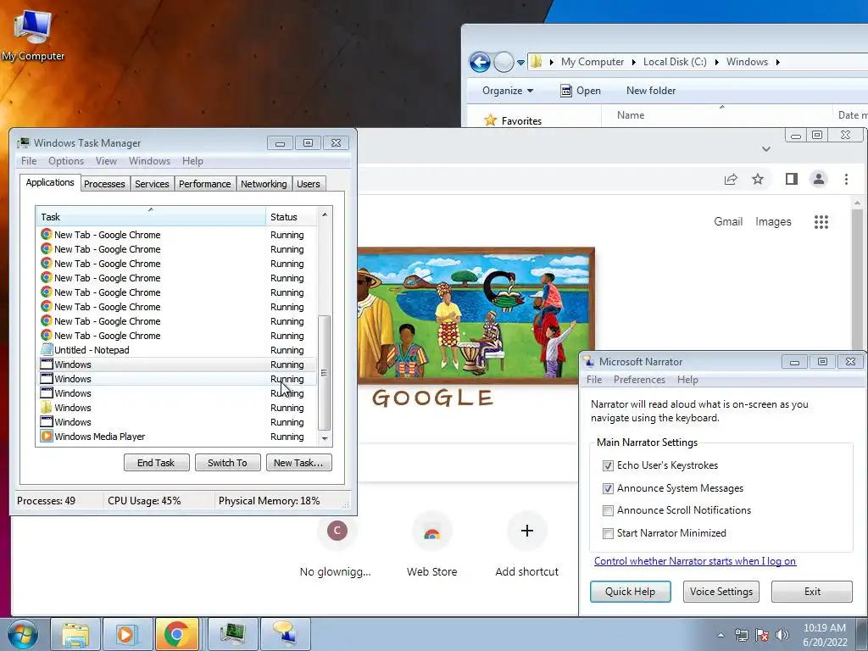Screen dimensions: 868x651
Task: Sort tasks by the Status column header
Action: pos(292,217)
